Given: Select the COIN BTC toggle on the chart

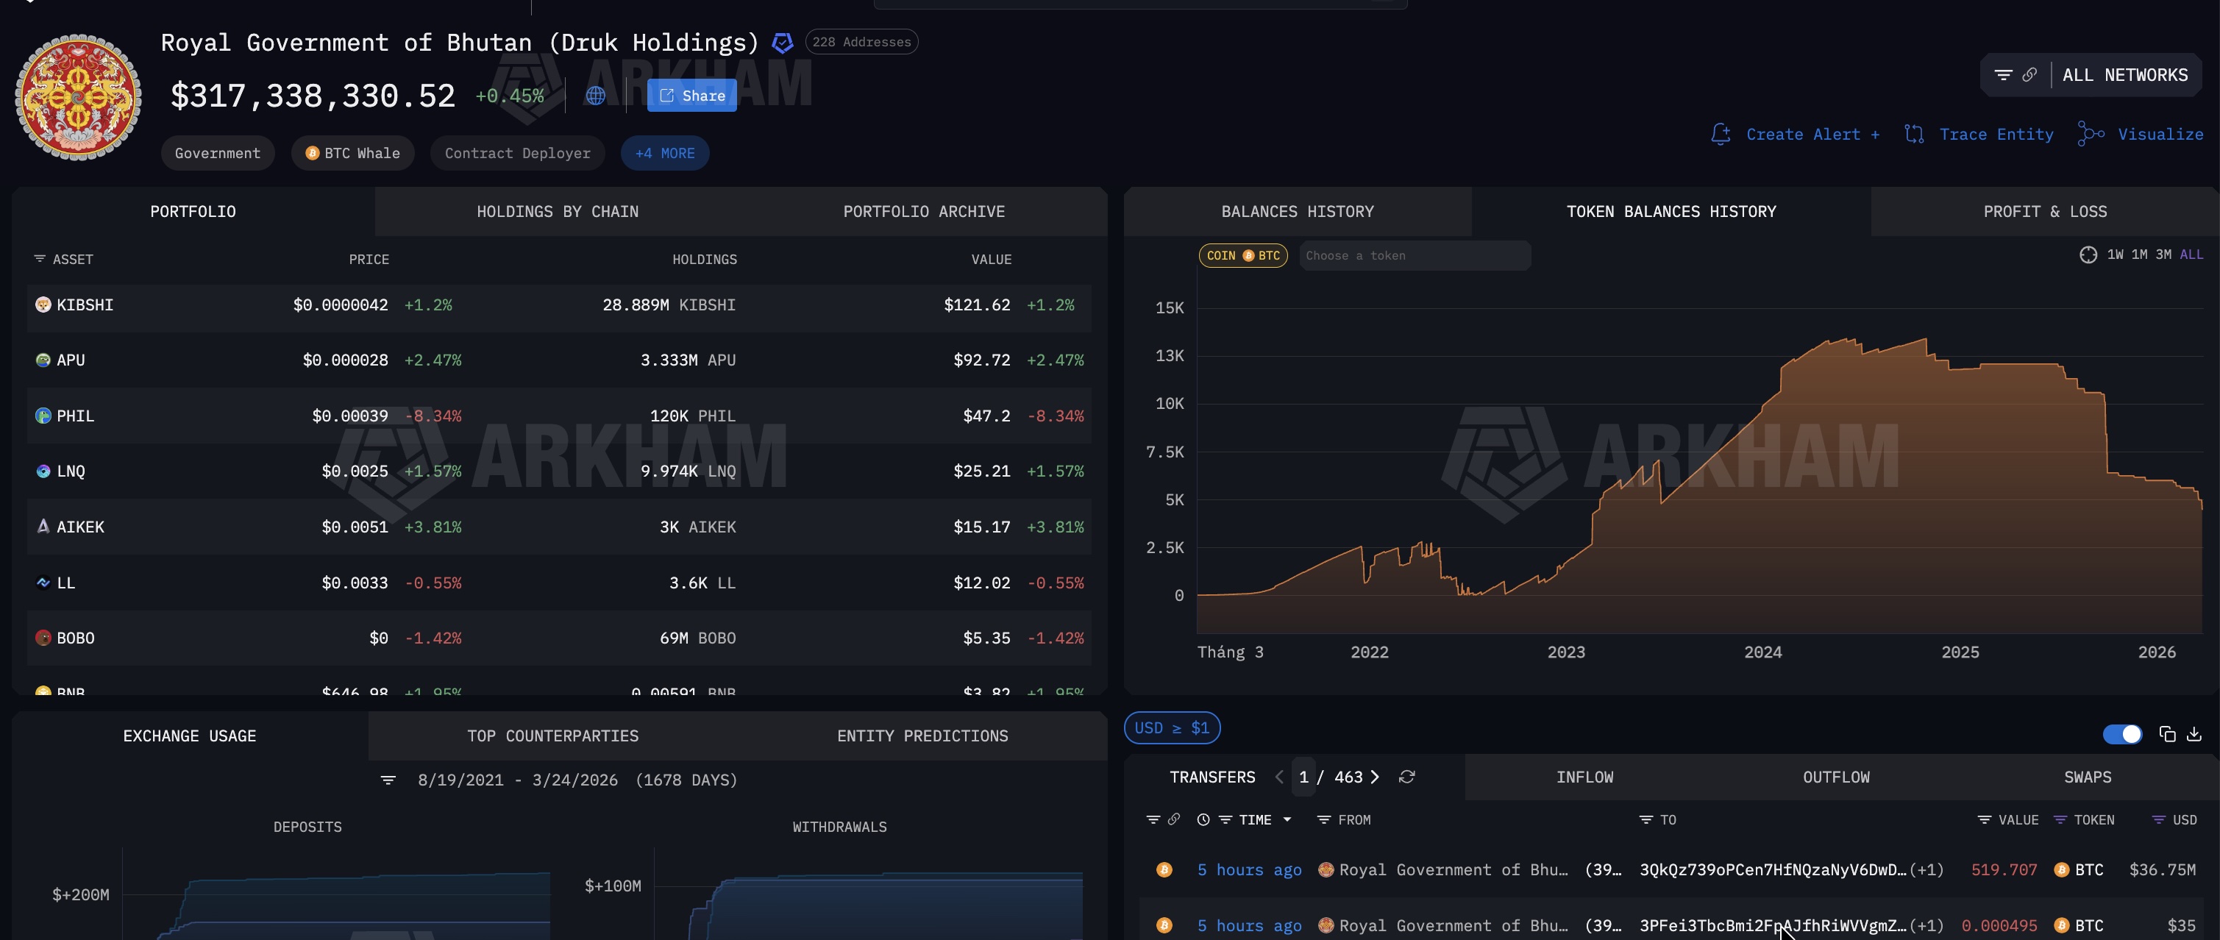Looking at the screenshot, I should point(1242,255).
